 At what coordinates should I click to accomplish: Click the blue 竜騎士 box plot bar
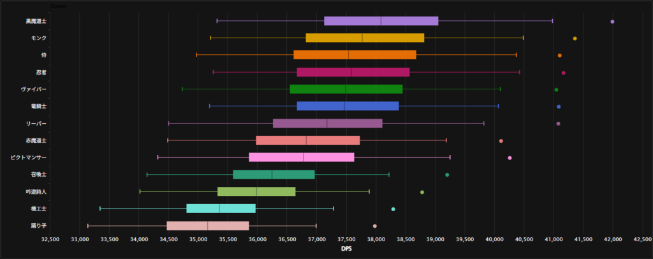(x=348, y=106)
